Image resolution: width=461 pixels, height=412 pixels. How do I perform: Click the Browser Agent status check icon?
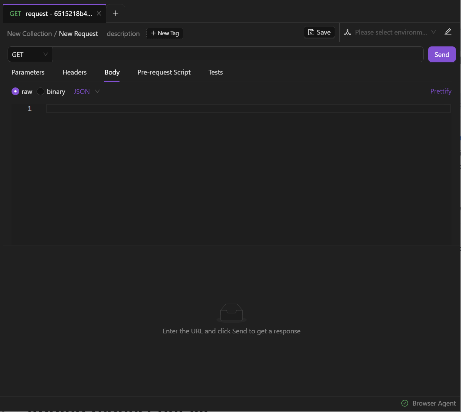pos(405,403)
